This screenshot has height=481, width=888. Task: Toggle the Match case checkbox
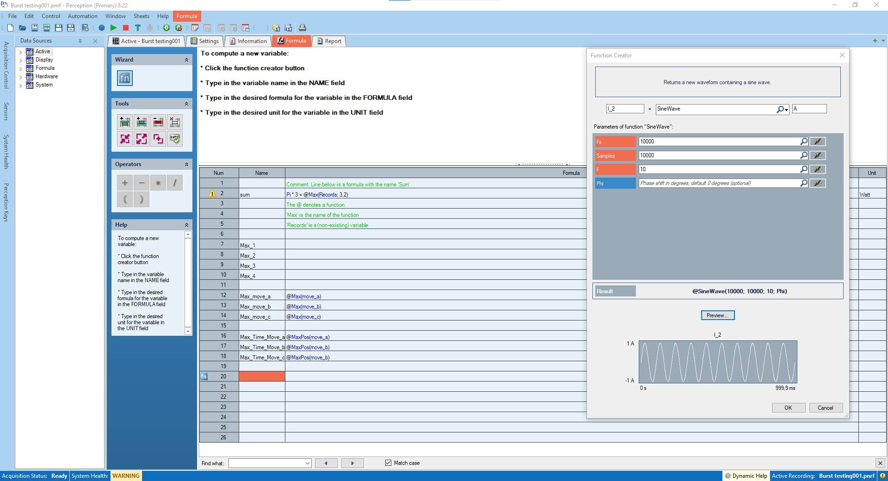(x=388, y=462)
